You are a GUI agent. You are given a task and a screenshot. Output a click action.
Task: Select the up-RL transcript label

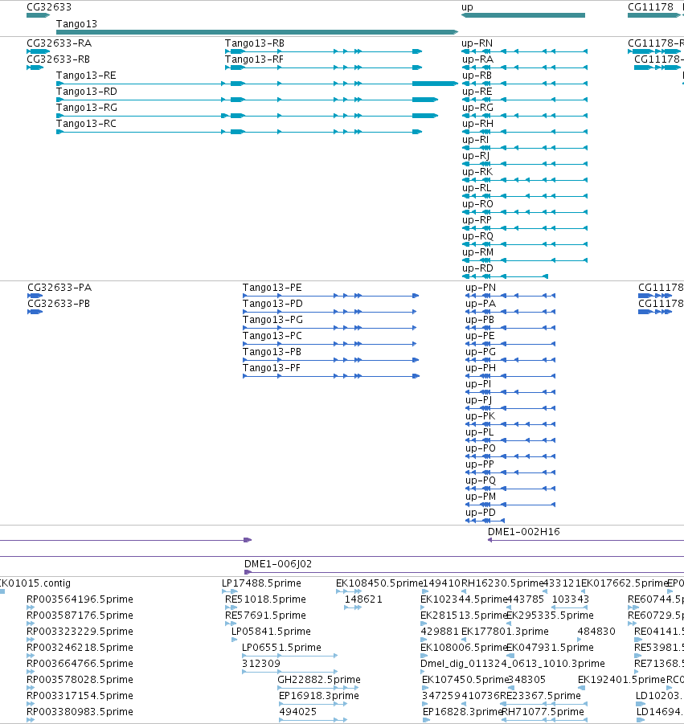pos(477,188)
